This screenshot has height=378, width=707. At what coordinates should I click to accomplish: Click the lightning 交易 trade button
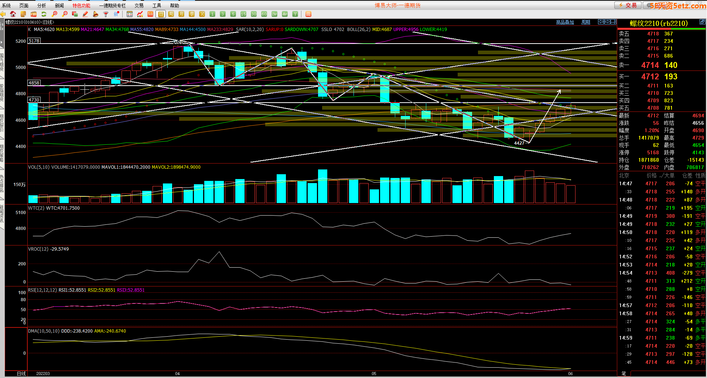628,5
